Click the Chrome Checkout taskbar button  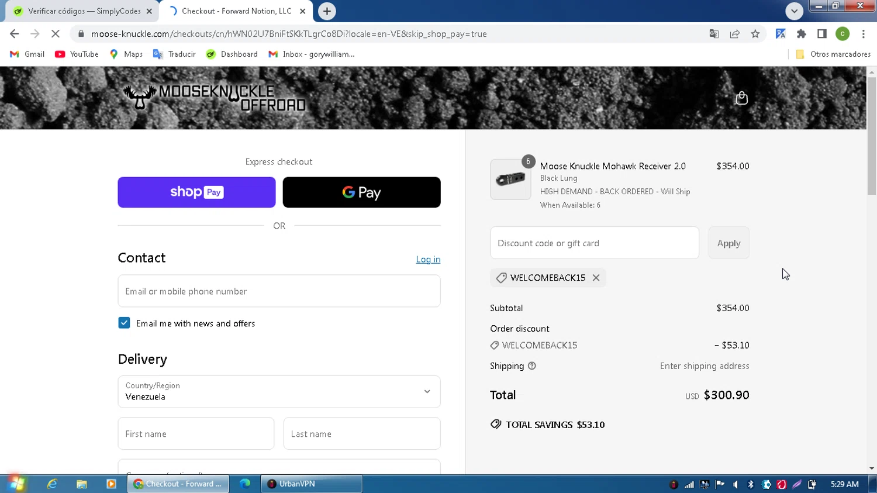[x=178, y=484]
